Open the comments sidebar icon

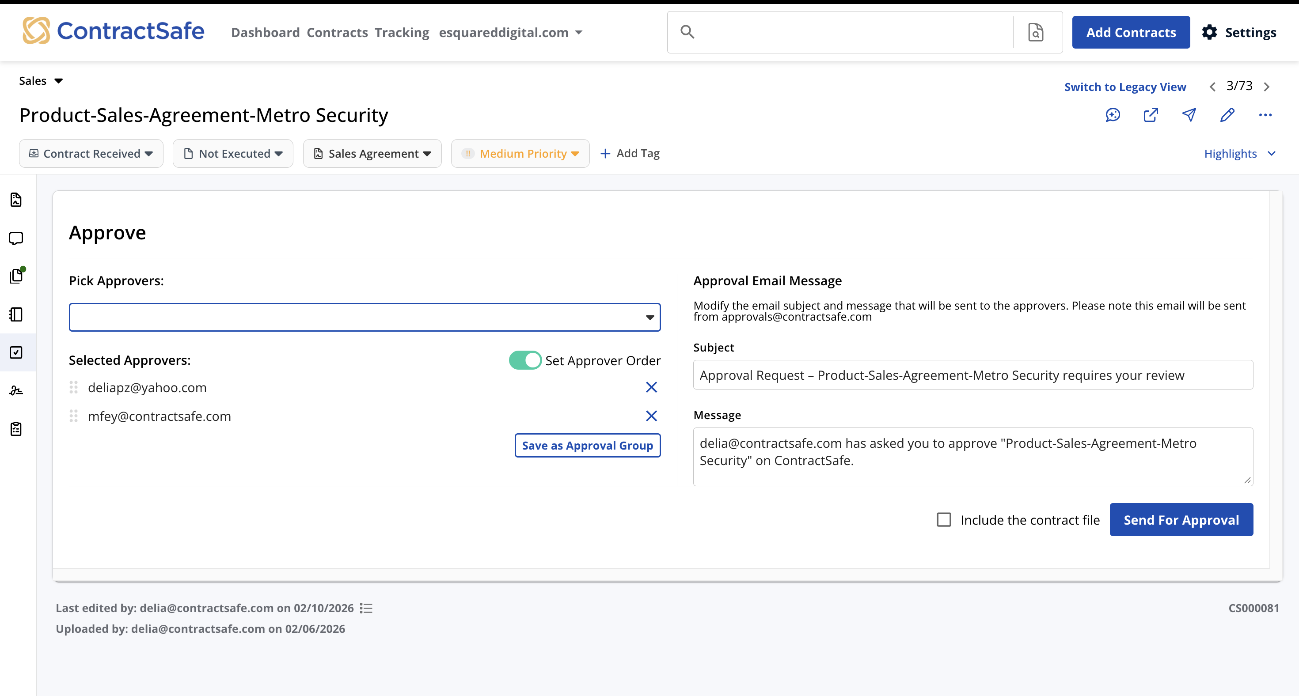coord(16,238)
